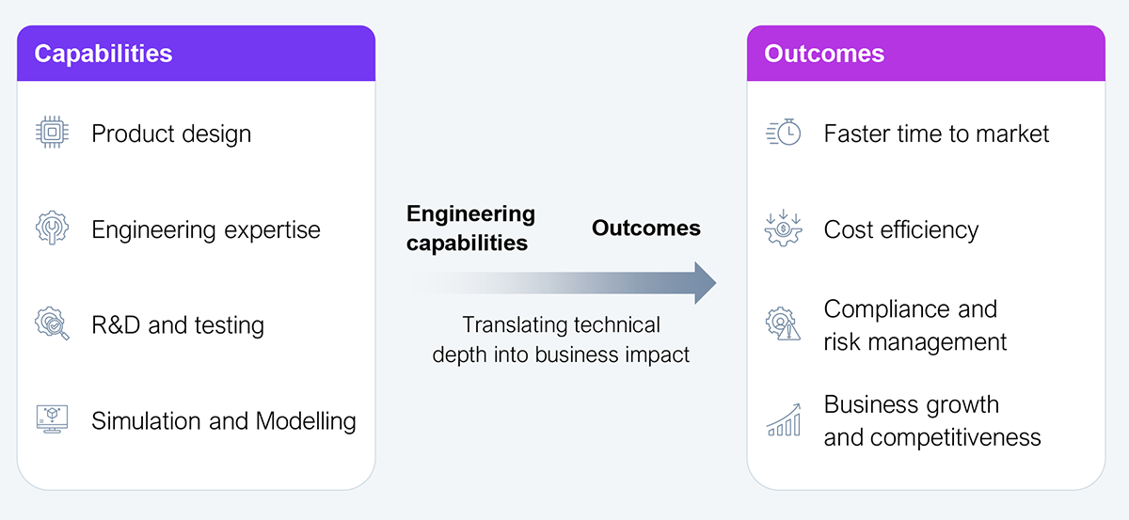Open the Engineering expertise item text
1129x520 pixels.
click(205, 229)
